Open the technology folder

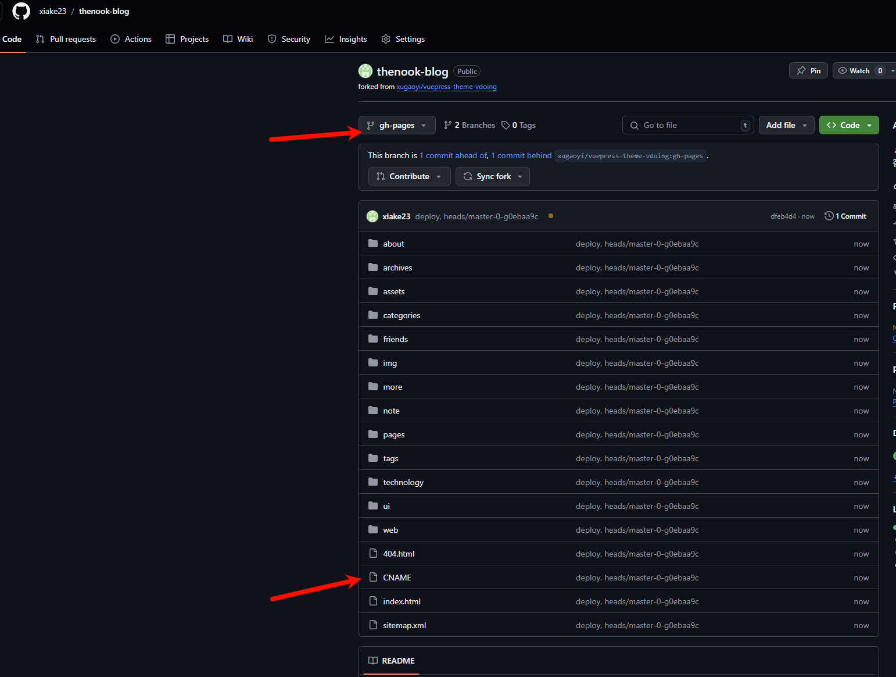tap(403, 482)
